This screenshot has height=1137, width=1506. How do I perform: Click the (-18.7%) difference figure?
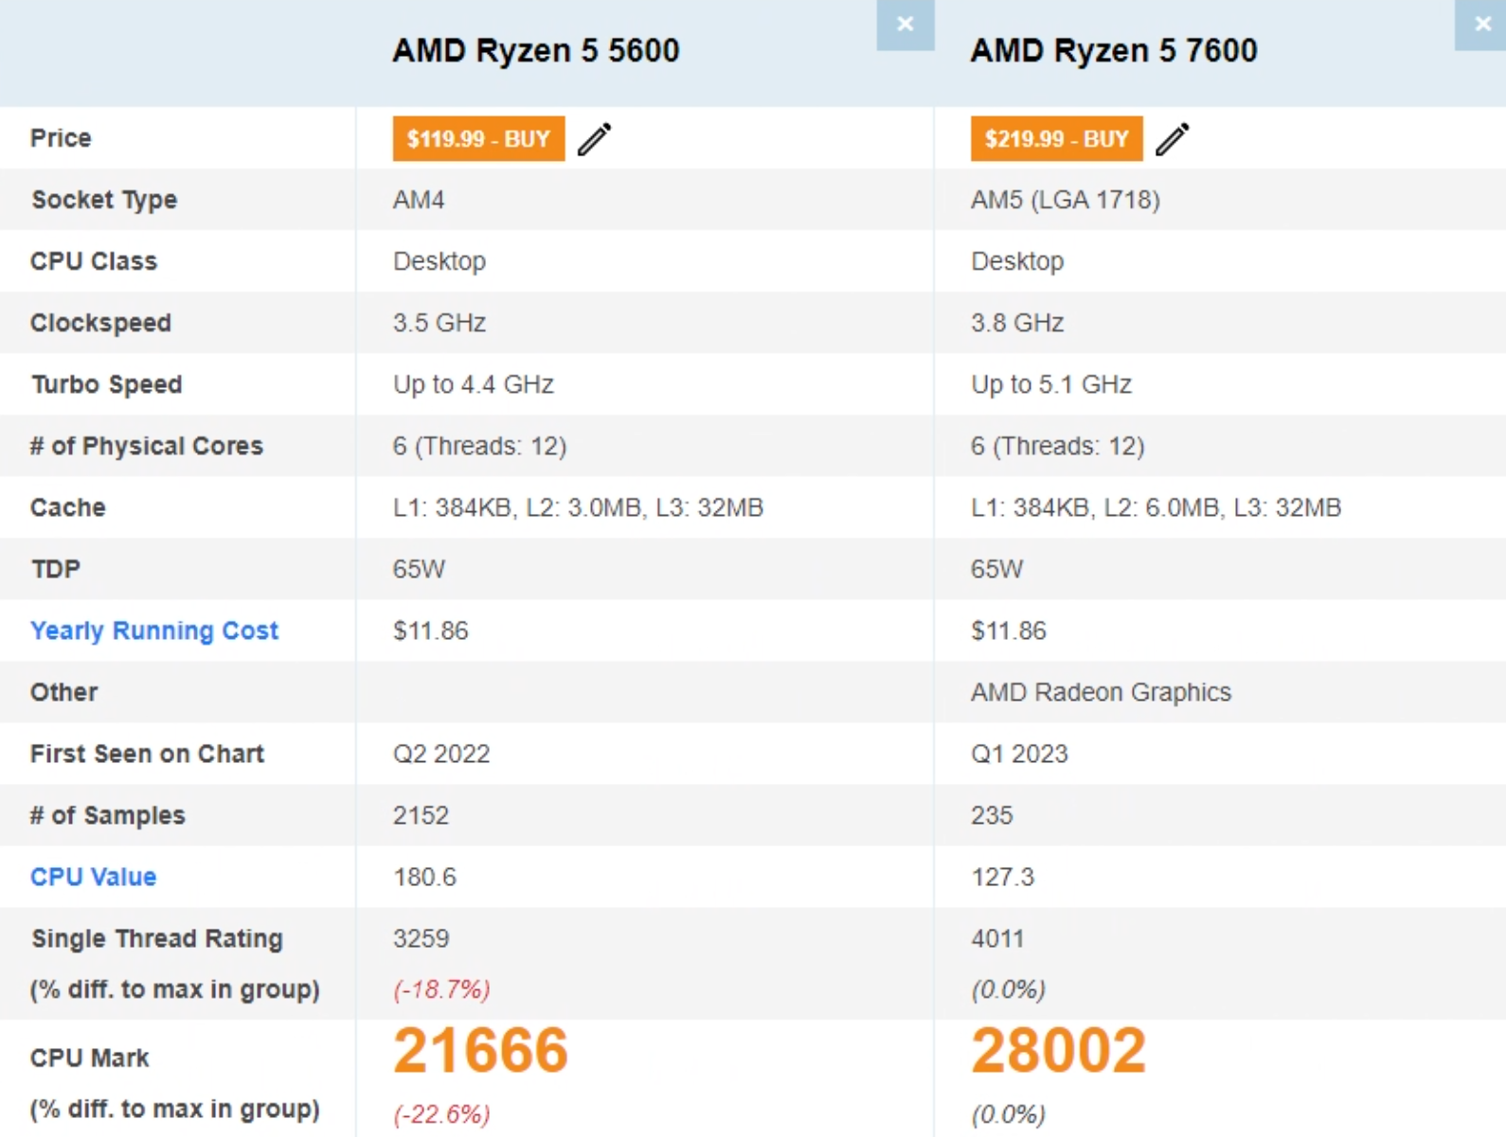[x=441, y=989]
